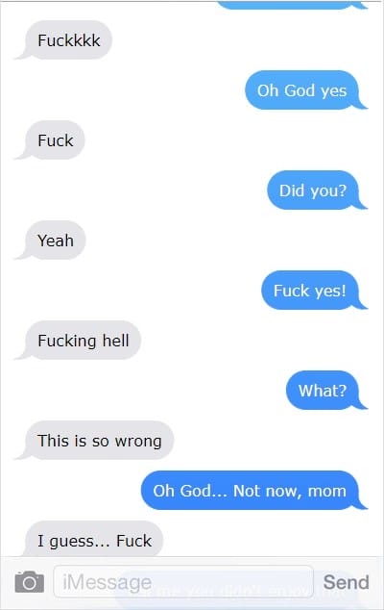Open the camera icon beside iMessage field
This screenshot has height=610, width=384.
point(30,582)
